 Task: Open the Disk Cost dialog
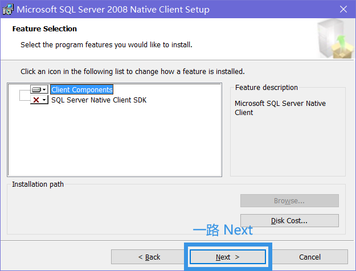tap(289, 220)
